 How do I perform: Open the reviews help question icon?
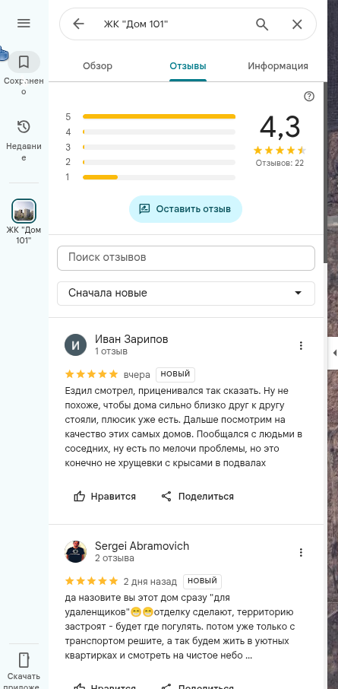(309, 97)
